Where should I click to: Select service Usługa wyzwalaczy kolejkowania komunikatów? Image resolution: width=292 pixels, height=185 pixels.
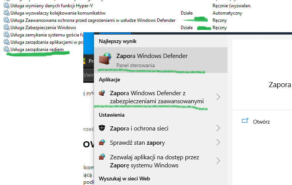(58, 13)
